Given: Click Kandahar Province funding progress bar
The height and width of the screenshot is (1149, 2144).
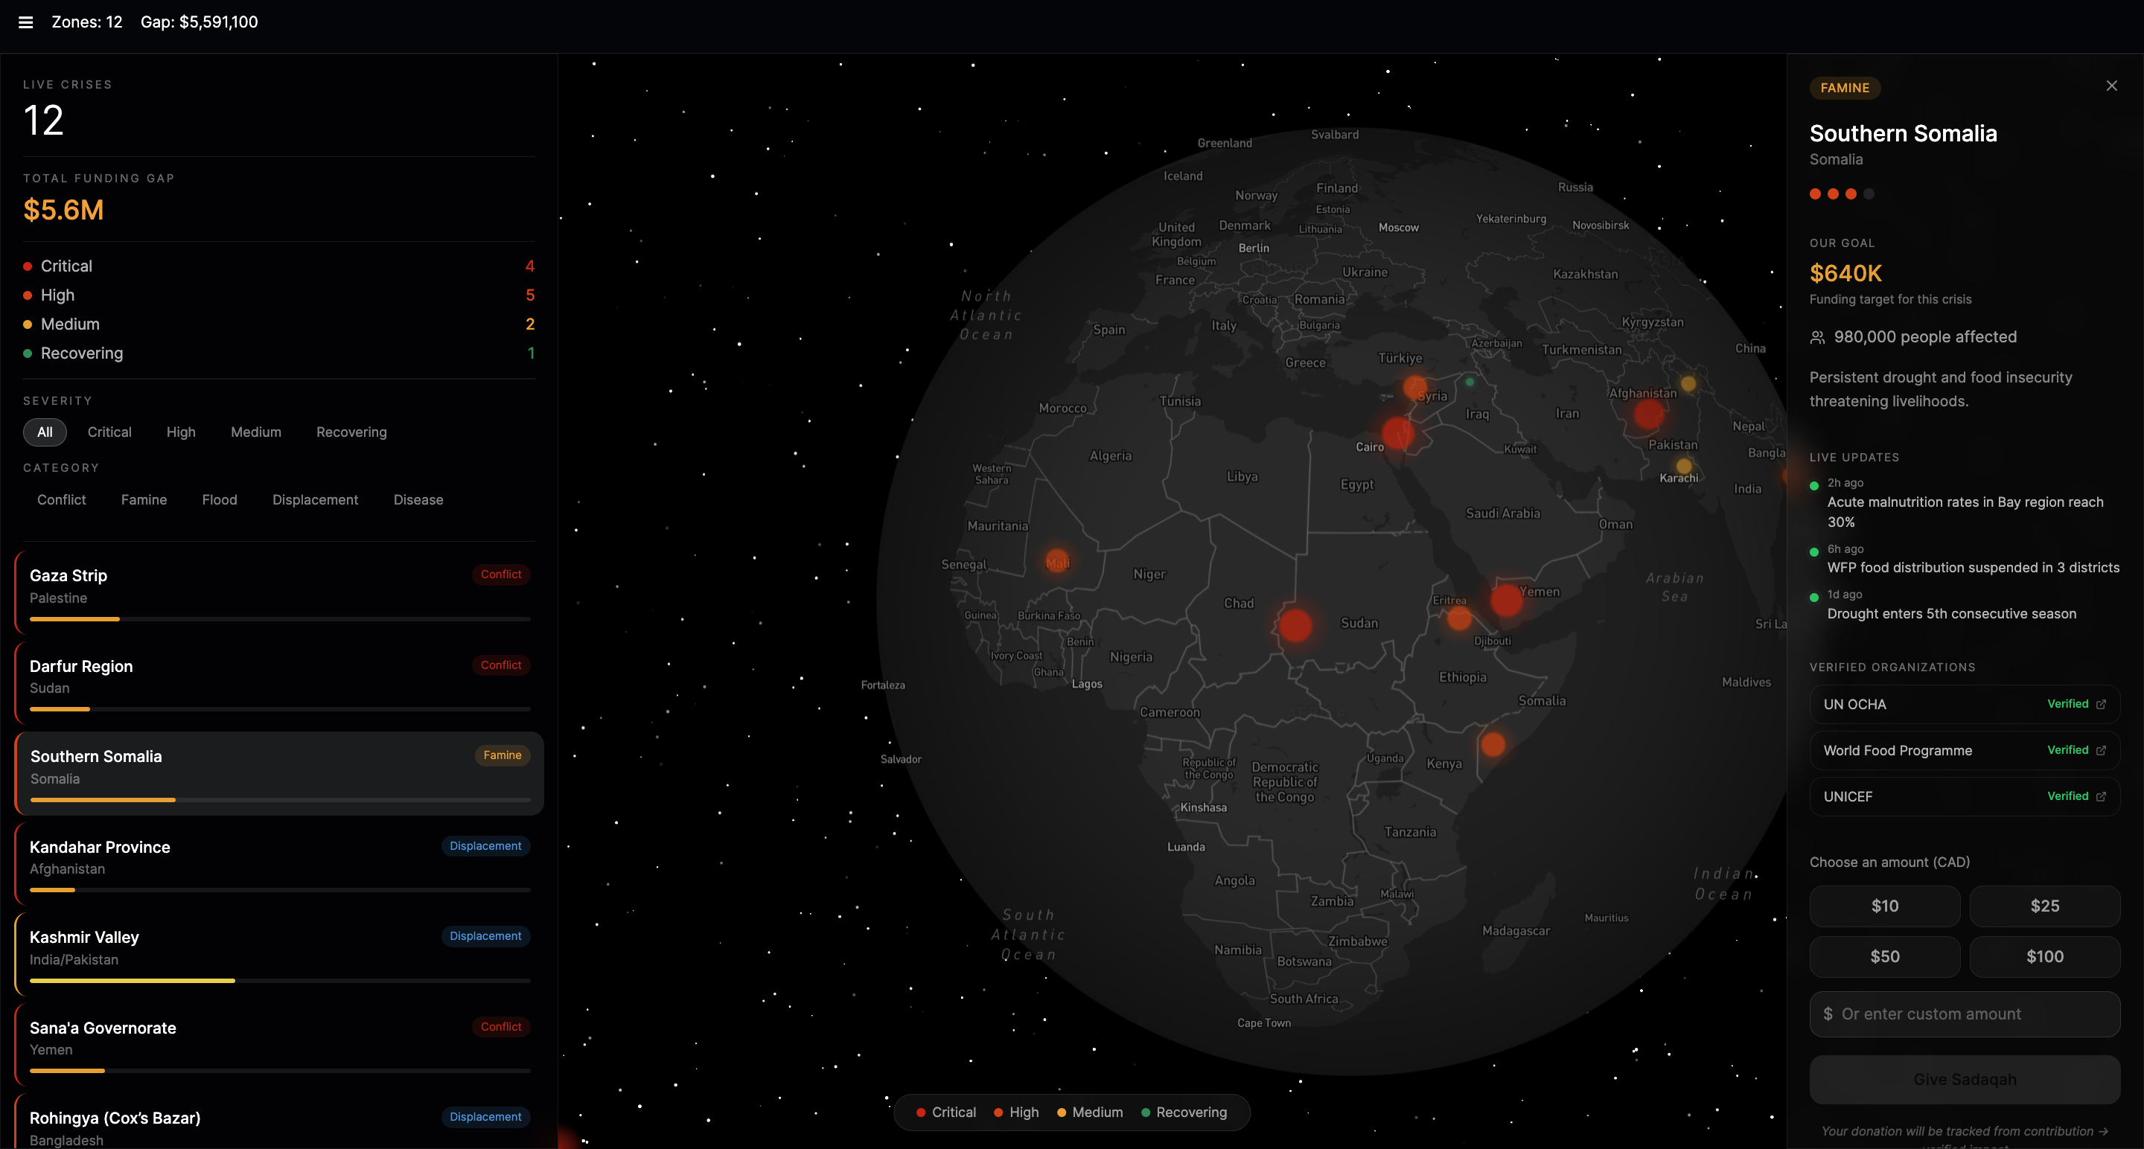Looking at the screenshot, I should [x=279, y=890].
